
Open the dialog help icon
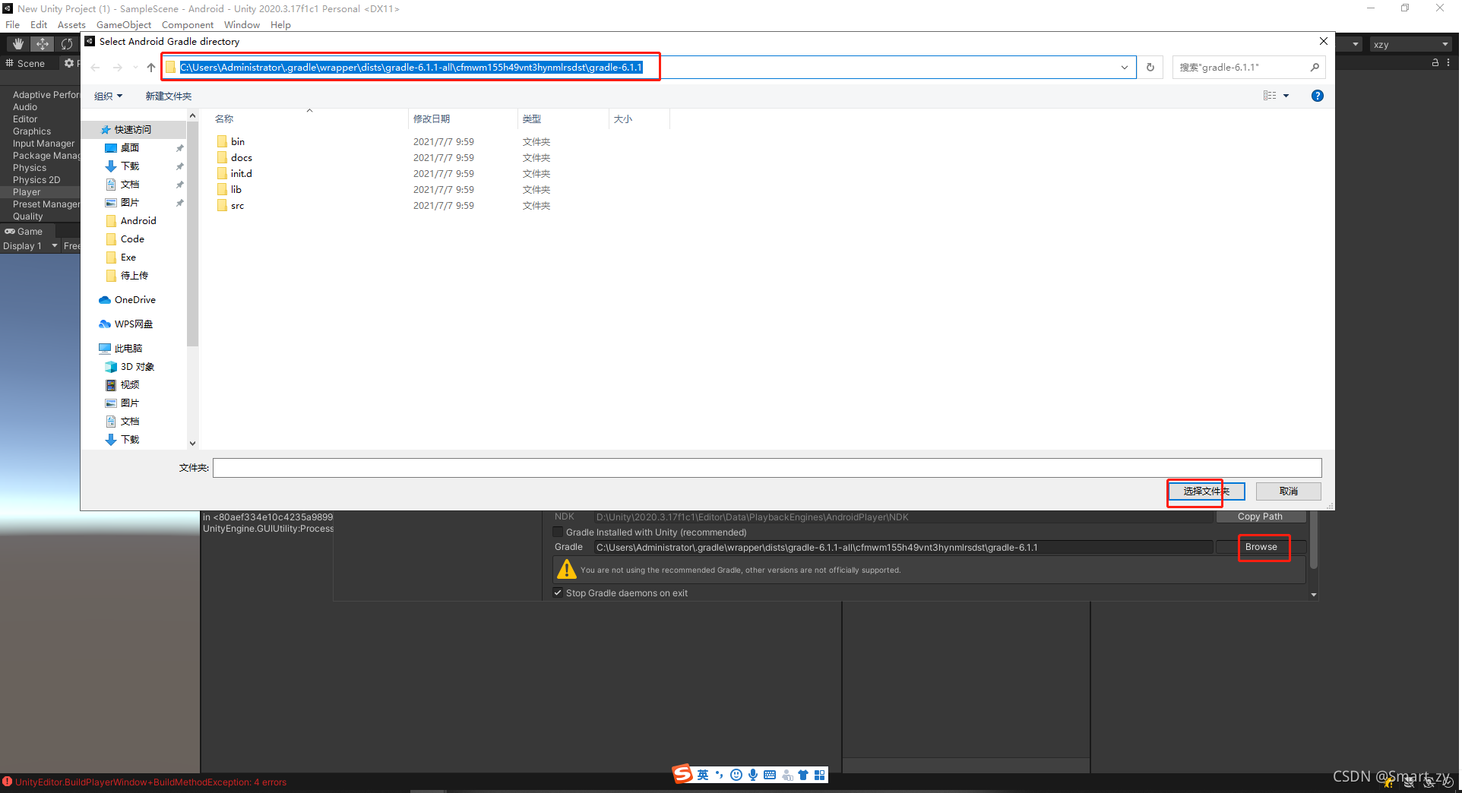[x=1318, y=96]
